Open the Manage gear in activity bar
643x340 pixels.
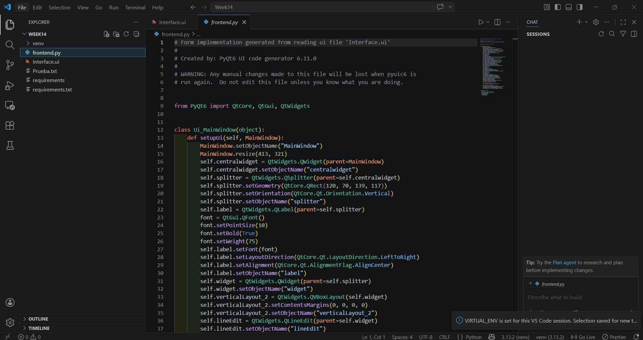point(10,323)
